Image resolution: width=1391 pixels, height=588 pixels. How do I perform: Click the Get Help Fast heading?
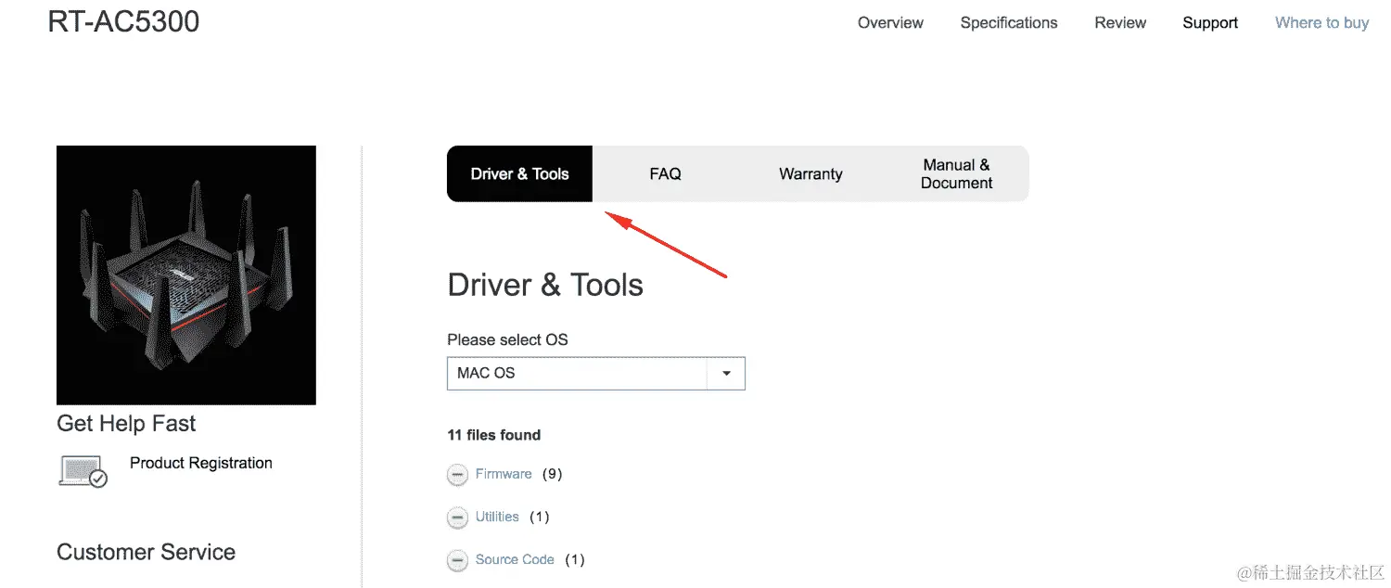126,424
